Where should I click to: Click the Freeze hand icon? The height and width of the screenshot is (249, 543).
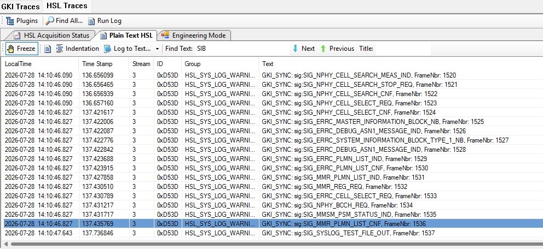[11, 49]
